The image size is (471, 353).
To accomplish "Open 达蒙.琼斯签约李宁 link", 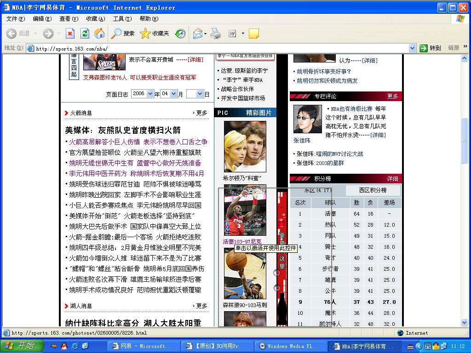I will [x=244, y=71].
